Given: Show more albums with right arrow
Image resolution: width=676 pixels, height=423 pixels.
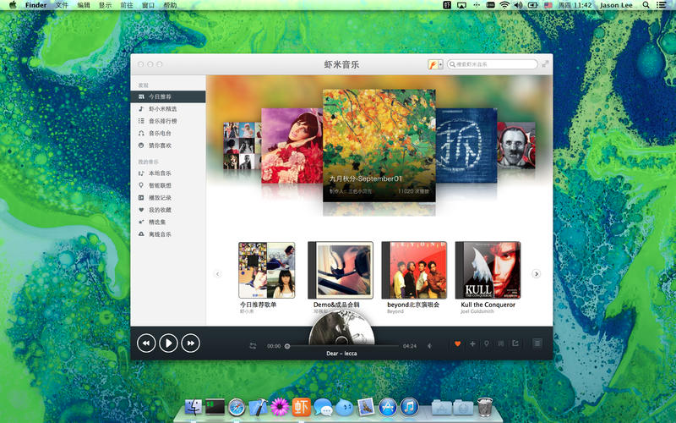Looking at the screenshot, I should click(x=537, y=273).
